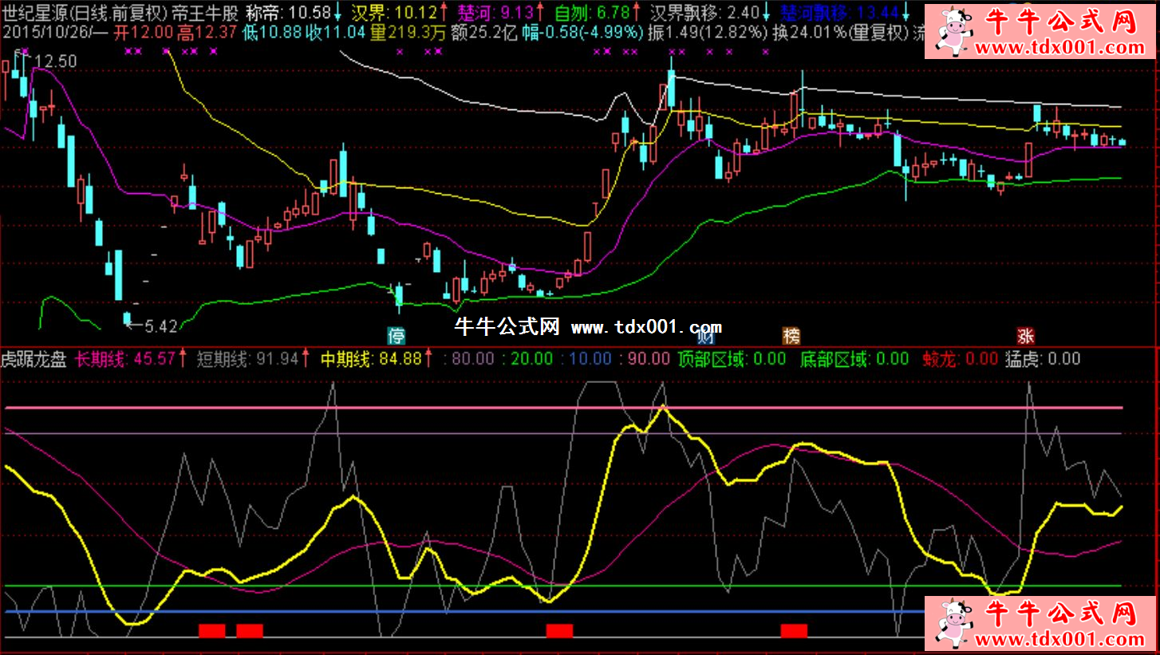Click the orange 榜 event marker
The height and width of the screenshot is (655, 1160).
pos(791,334)
